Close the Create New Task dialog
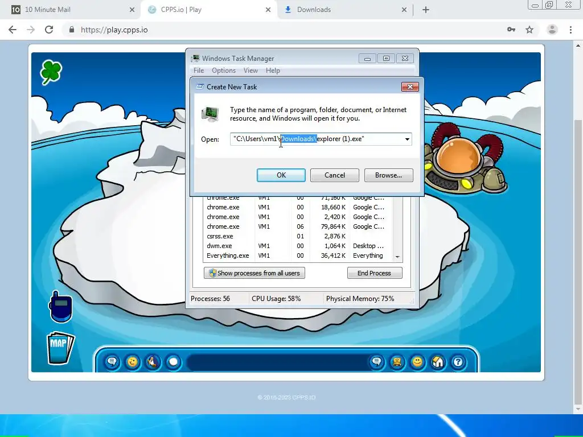The image size is (583, 437). coord(410,86)
